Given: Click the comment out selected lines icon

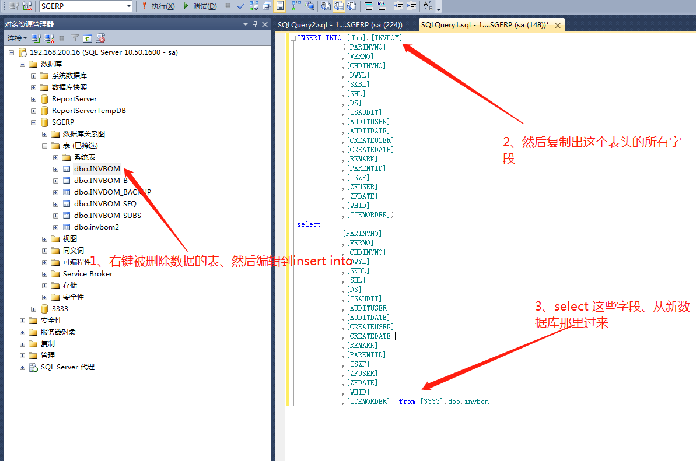Looking at the screenshot, I should pos(368,6).
